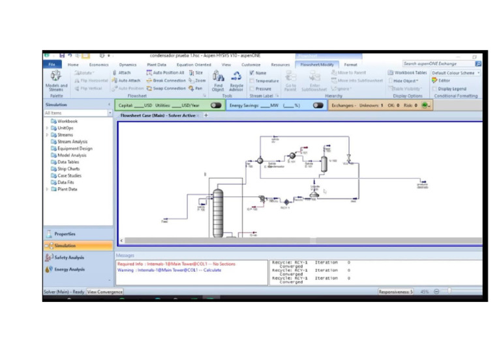
Task: Select the Zoom tool
Action: click(x=197, y=80)
